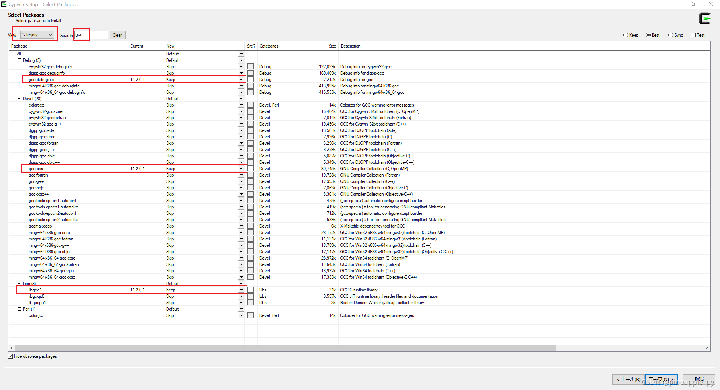Viewport: 720px width, 390px height.
Task: Click the Src? column header
Action: click(251, 46)
